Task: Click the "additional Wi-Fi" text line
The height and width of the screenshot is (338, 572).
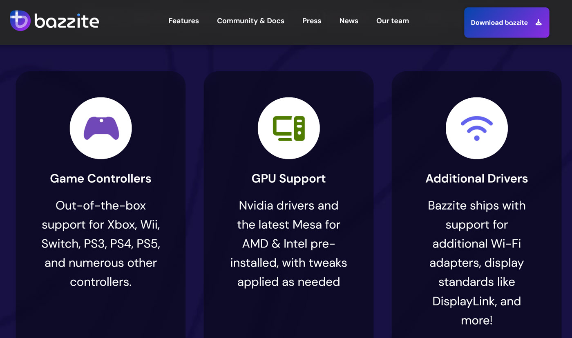Action: (476, 244)
